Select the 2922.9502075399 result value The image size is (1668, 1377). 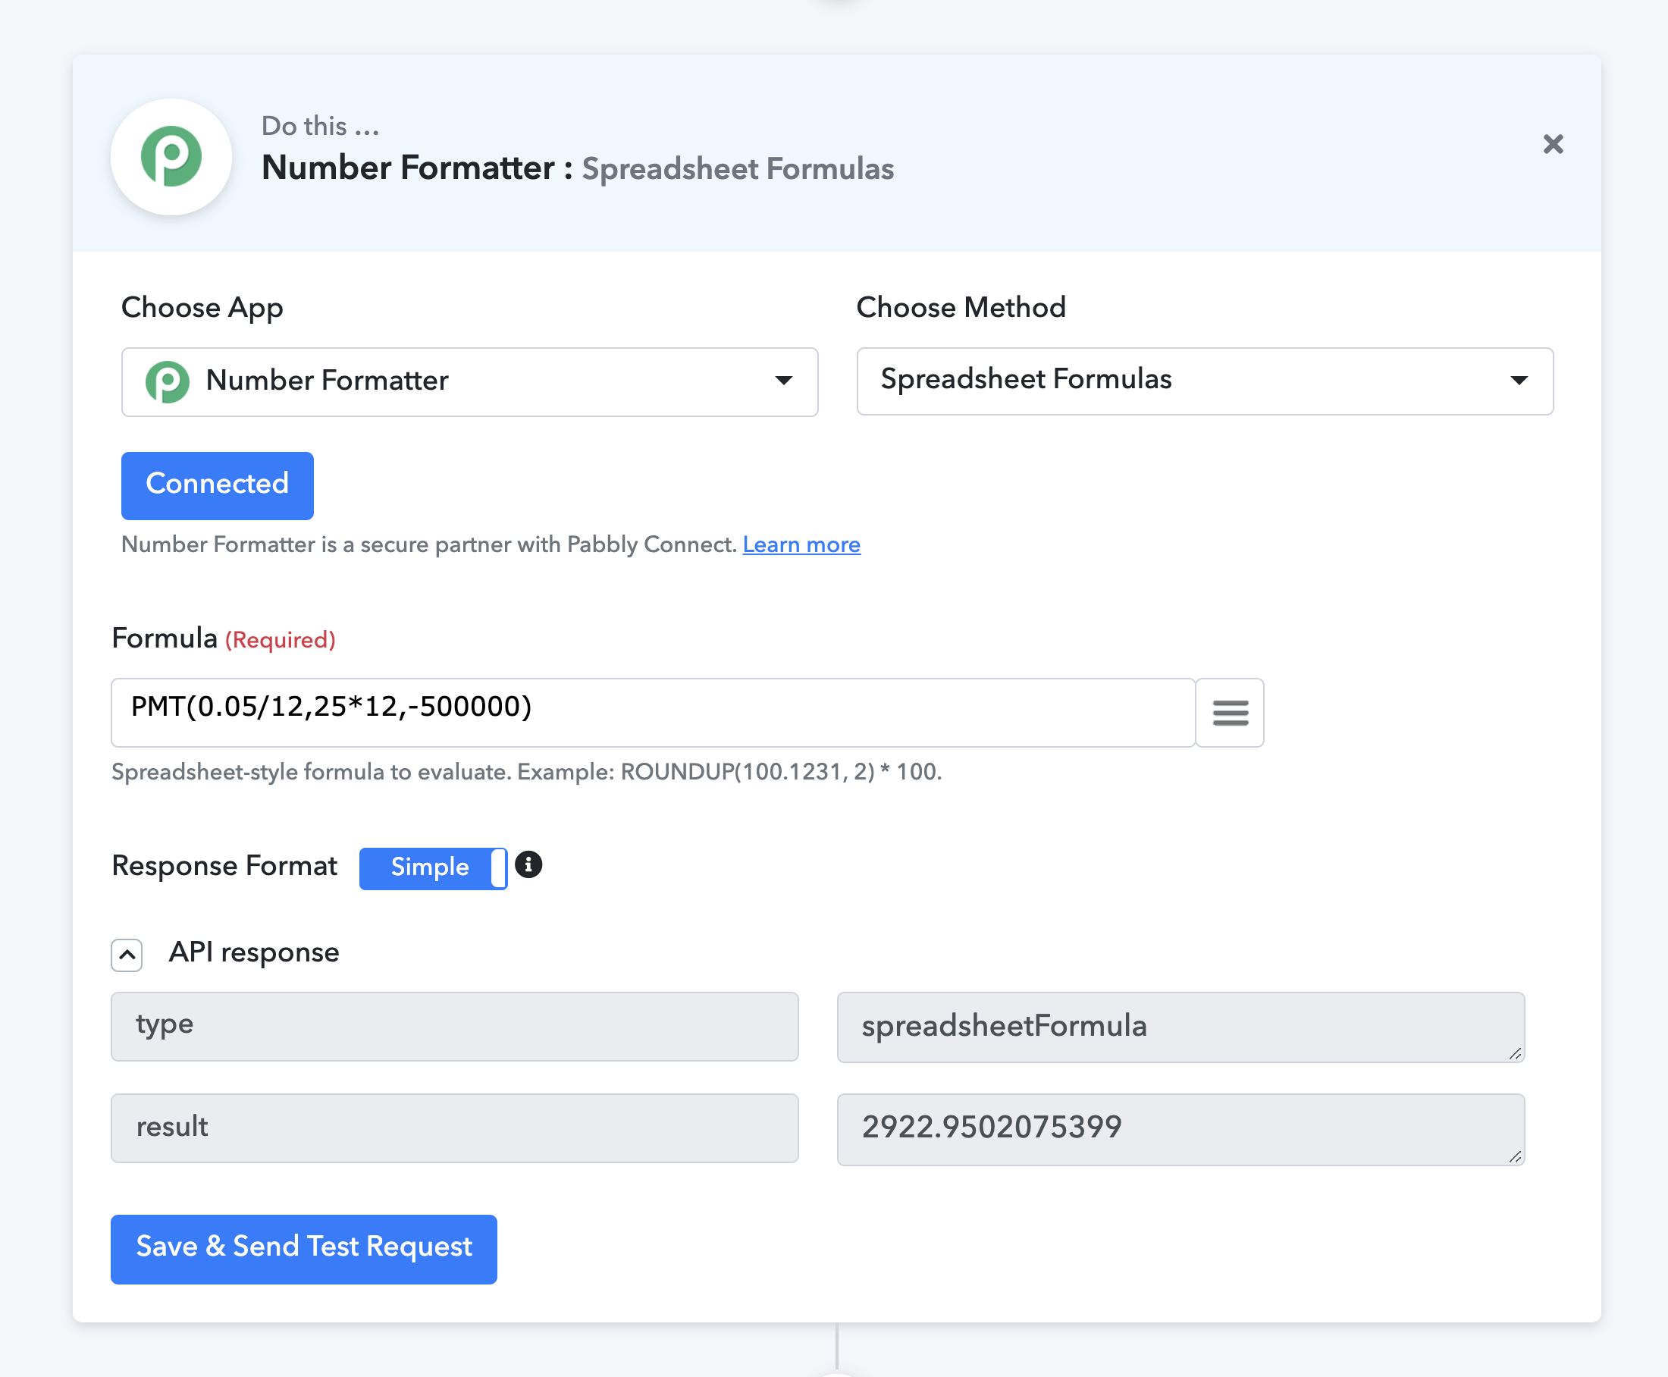[1180, 1130]
